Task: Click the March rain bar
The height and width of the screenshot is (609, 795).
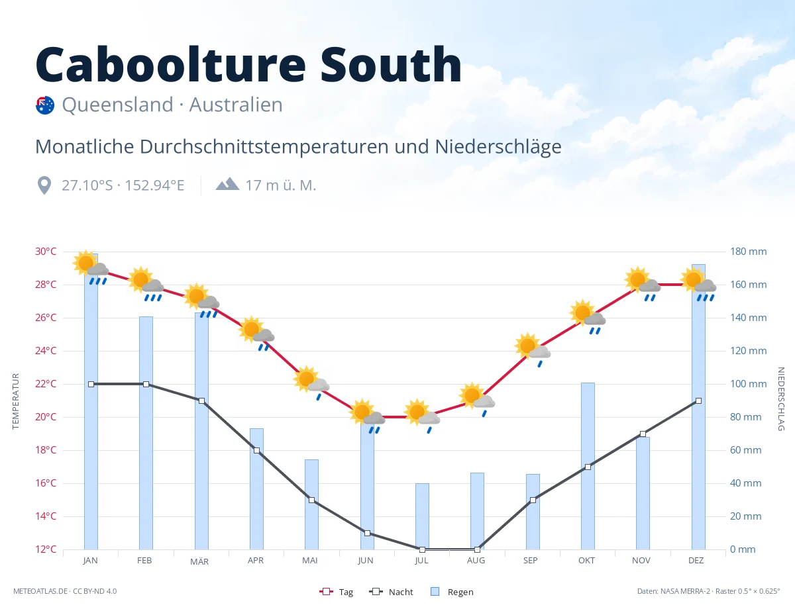Action: [x=201, y=431]
